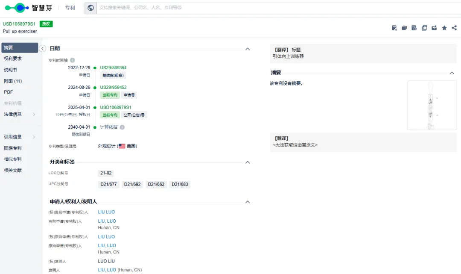Viewport: 461px width, 274px height.
Task: Click the info icon beside 计算依据
Action: (122, 127)
